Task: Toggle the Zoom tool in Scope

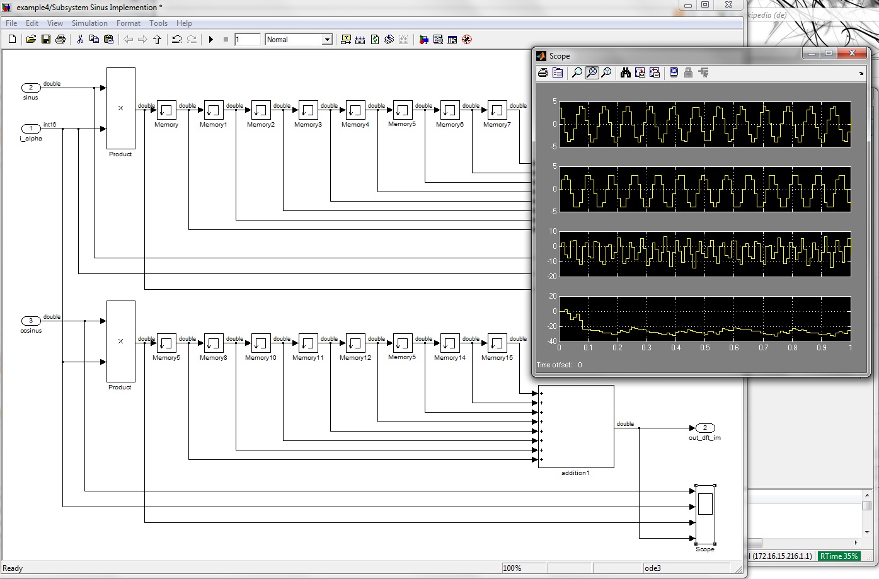Action: [x=577, y=73]
